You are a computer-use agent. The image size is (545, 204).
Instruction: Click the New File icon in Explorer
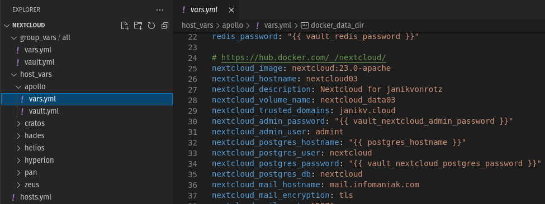coord(125,25)
